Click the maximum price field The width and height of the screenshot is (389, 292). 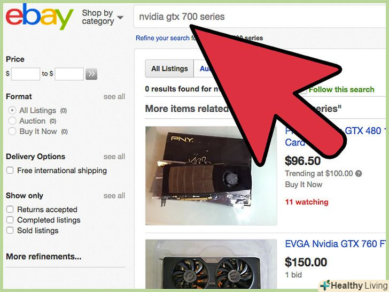pyautogui.click(x=69, y=74)
